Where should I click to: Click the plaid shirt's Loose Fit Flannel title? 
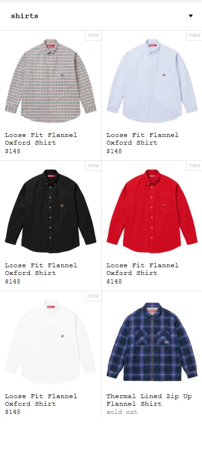pos(41,139)
